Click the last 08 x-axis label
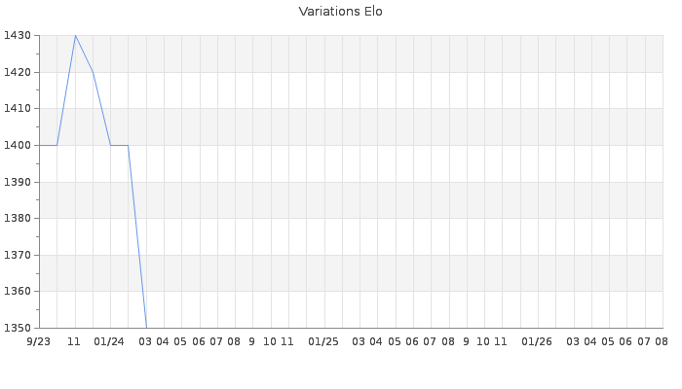This screenshot has height=389, width=682. point(662,342)
